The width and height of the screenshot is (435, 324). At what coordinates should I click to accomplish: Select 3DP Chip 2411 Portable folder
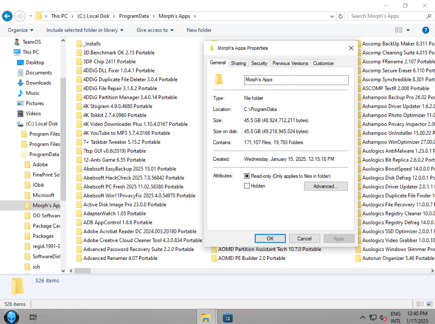(106, 62)
